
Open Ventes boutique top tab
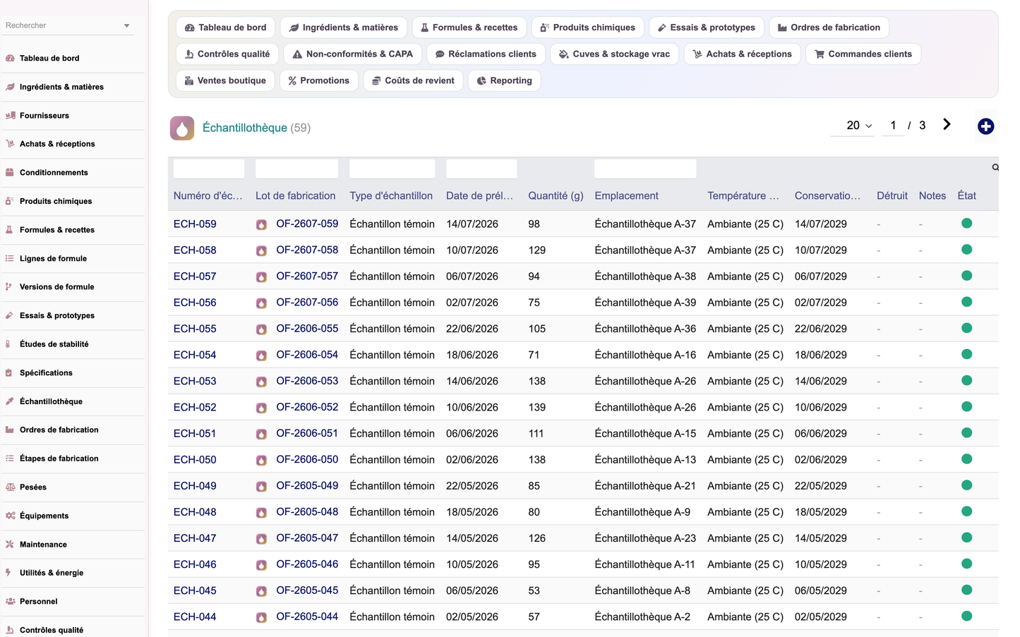coord(225,80)
